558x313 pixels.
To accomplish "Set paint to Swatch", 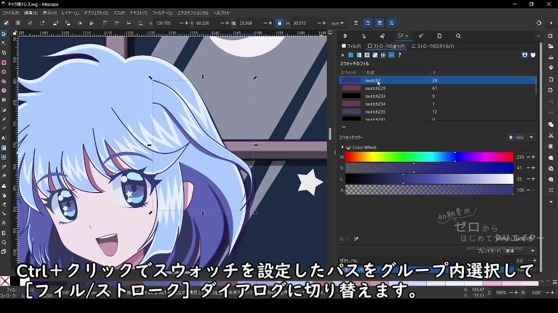I will tap(391, 55).
